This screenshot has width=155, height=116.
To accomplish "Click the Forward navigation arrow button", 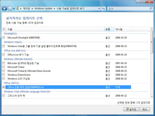I will pyautogui.click(x=10, y=9).
